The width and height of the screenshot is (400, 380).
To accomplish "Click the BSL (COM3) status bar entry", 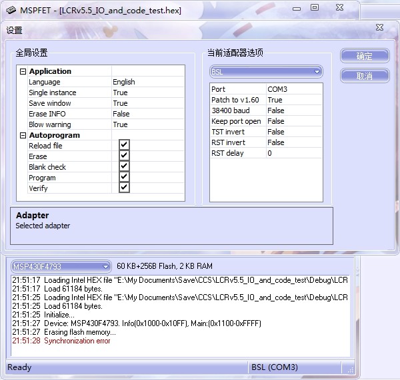I will point(275,367).
